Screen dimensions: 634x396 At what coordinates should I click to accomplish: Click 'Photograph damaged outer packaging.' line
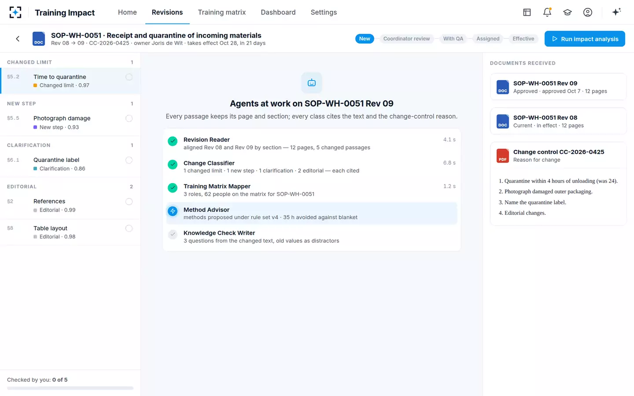coord(549,191)
